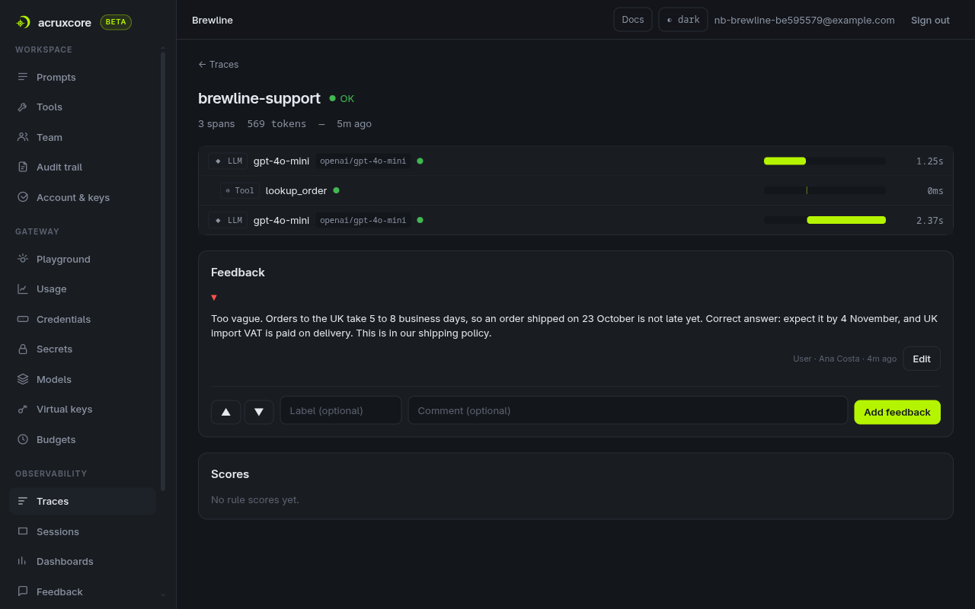Click the Docs button
The image size is (975, 609).
point(633,20)
